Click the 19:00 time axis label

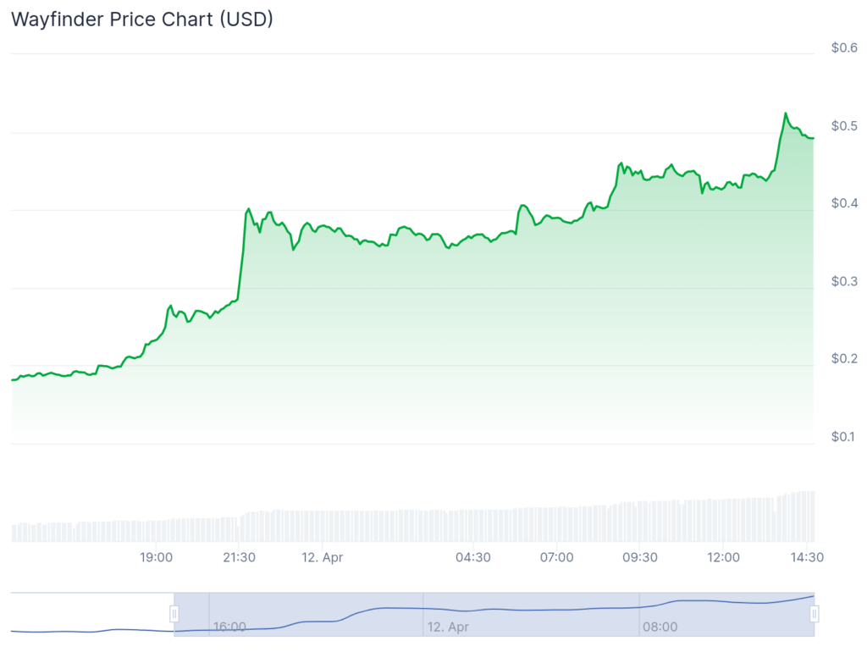pos(157,557)
